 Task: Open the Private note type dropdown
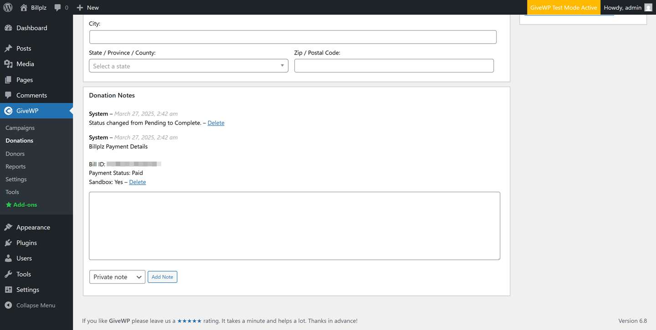[117, 277]
